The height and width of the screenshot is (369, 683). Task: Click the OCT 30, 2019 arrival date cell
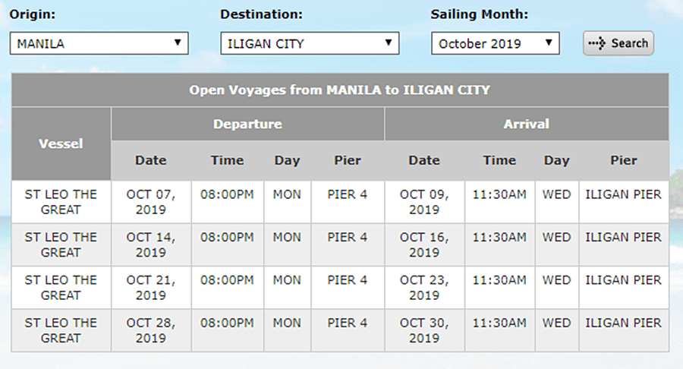point(424,330)
